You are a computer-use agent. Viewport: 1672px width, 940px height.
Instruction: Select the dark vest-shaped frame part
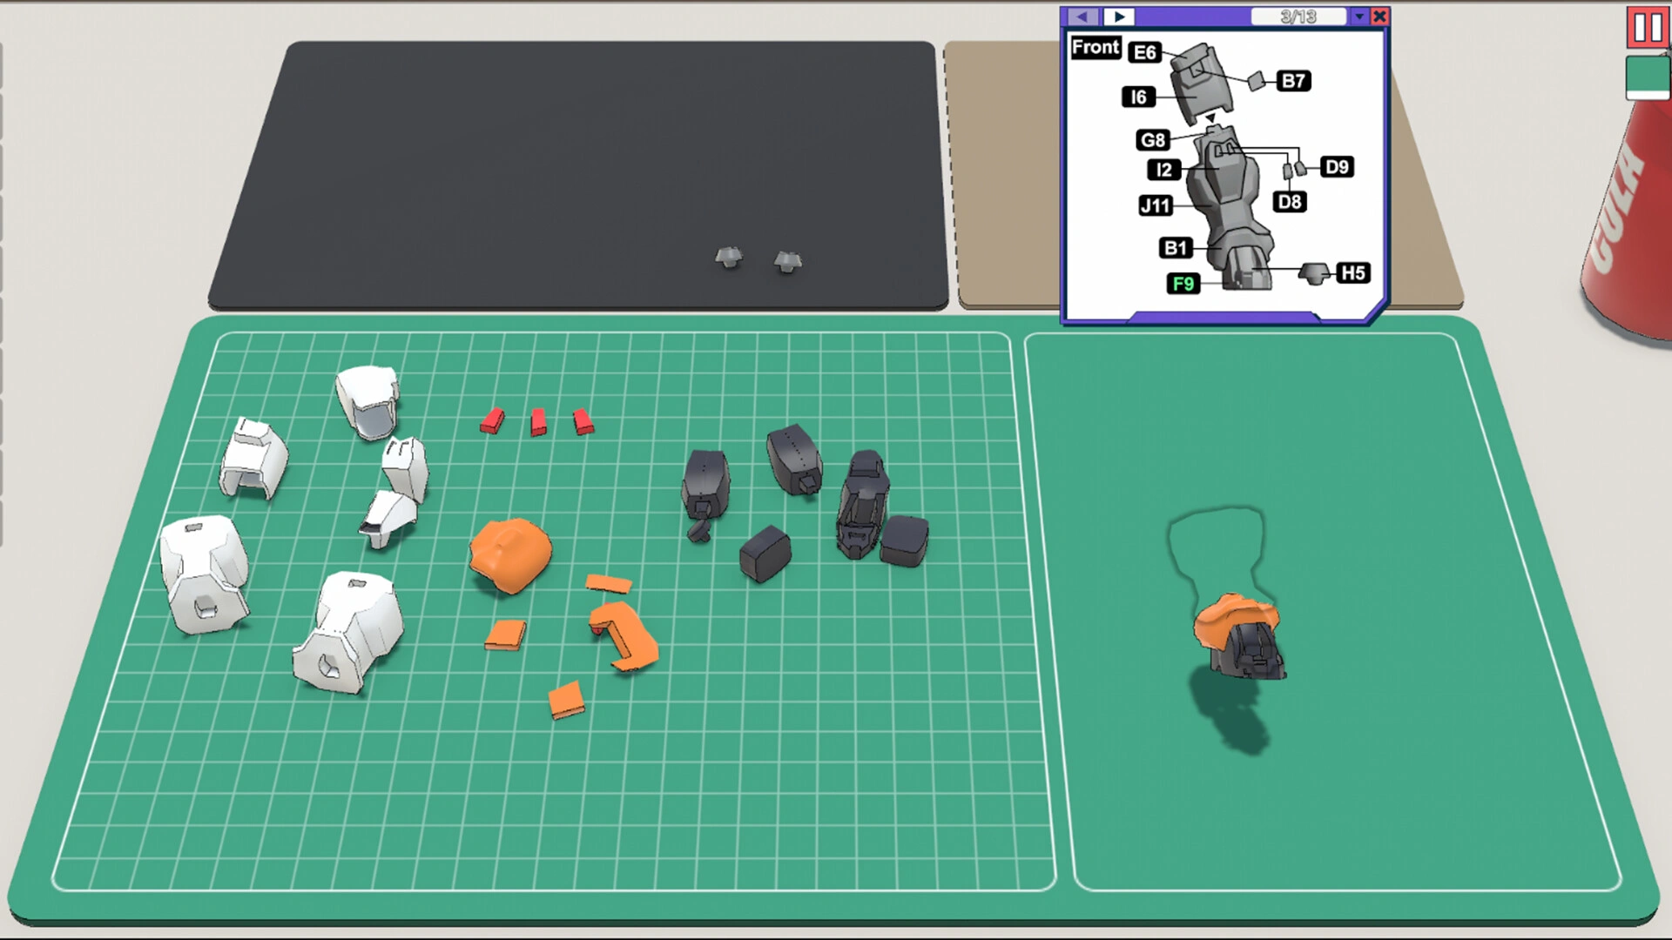(860, 505)
